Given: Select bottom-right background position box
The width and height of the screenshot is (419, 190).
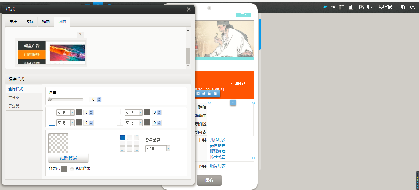Looking at the screenshot, I should click(136, 149).
